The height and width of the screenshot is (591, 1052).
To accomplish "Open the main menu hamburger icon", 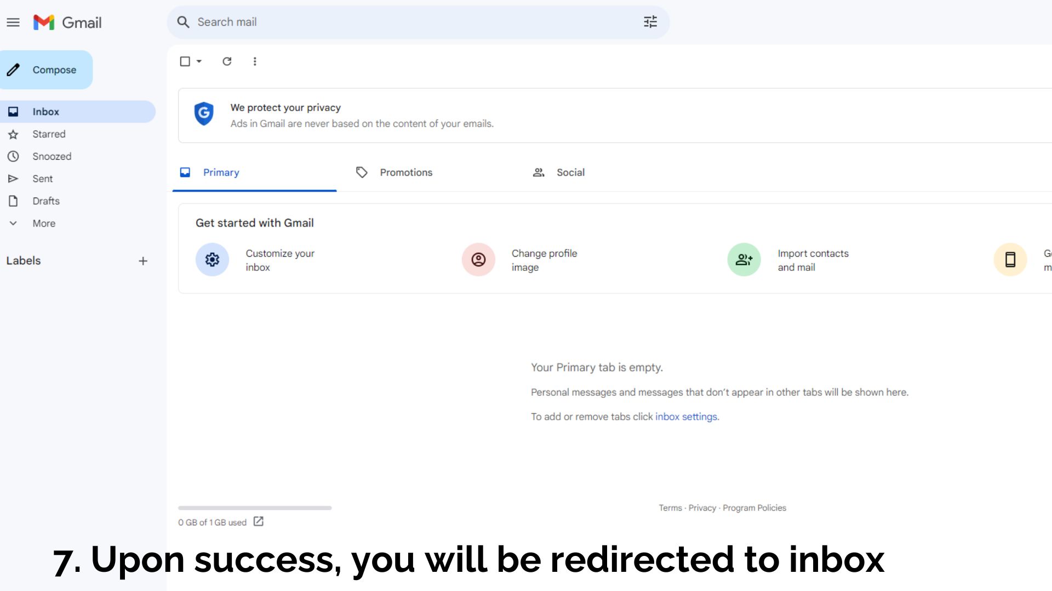I will coord(13,22).
